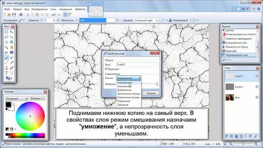
Task: Toggle the Colors window icon
Action: pyautogui.click(x=248, y=9)
